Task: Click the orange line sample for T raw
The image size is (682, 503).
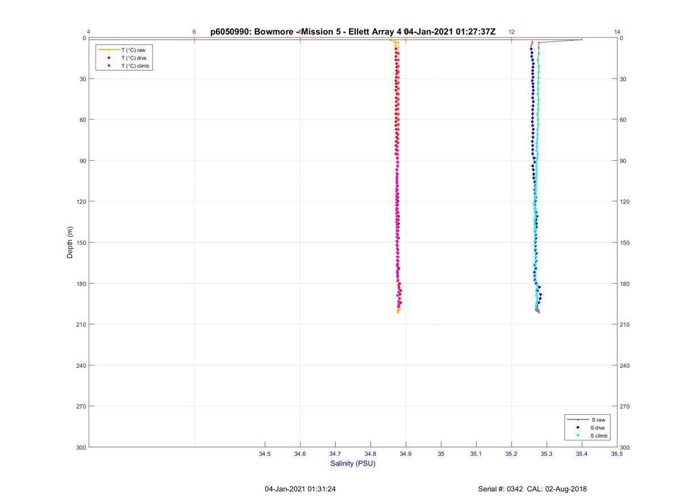Action: pyautogui.click(x=109, y=50)
